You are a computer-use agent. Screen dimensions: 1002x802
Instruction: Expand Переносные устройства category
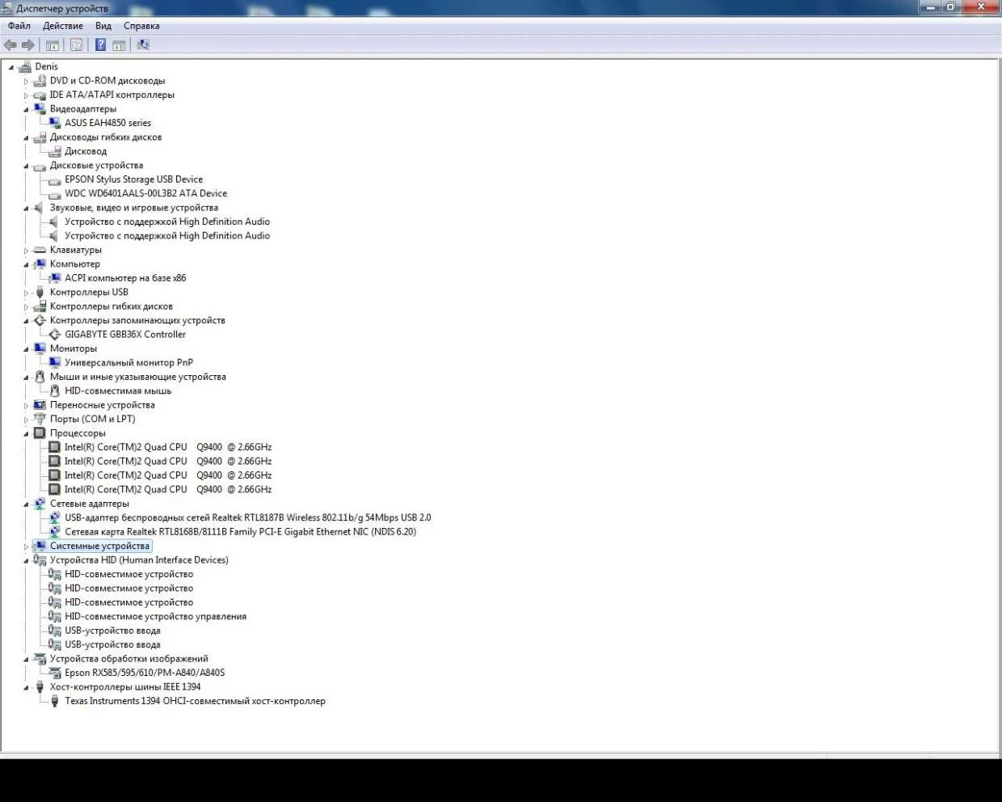(x=26, y=405)
